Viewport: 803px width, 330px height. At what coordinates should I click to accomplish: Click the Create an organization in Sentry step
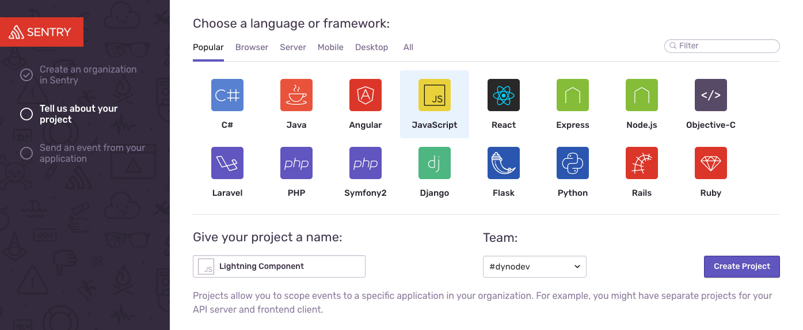(x=88, y=75)
